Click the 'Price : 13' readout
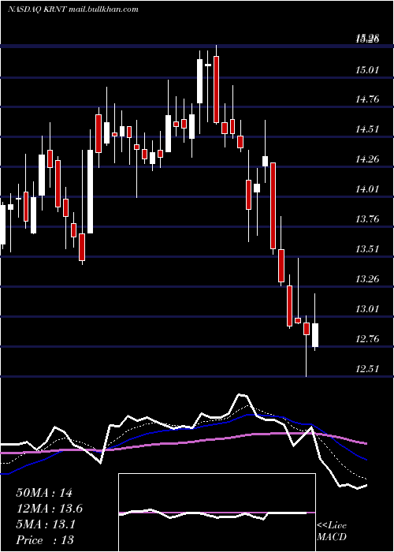Image resolution: width=394 pixels, height=552 pixels. [x=45, y=540]
